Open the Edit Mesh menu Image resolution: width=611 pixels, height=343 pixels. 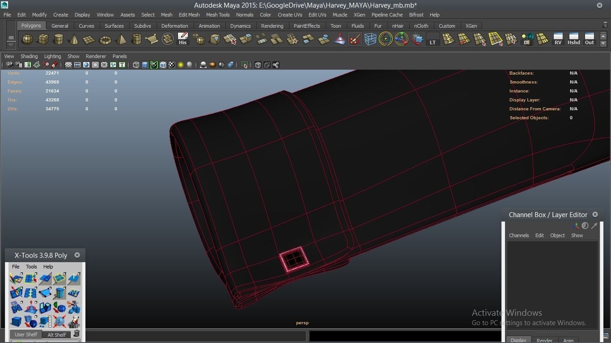[x=189, y=15]
